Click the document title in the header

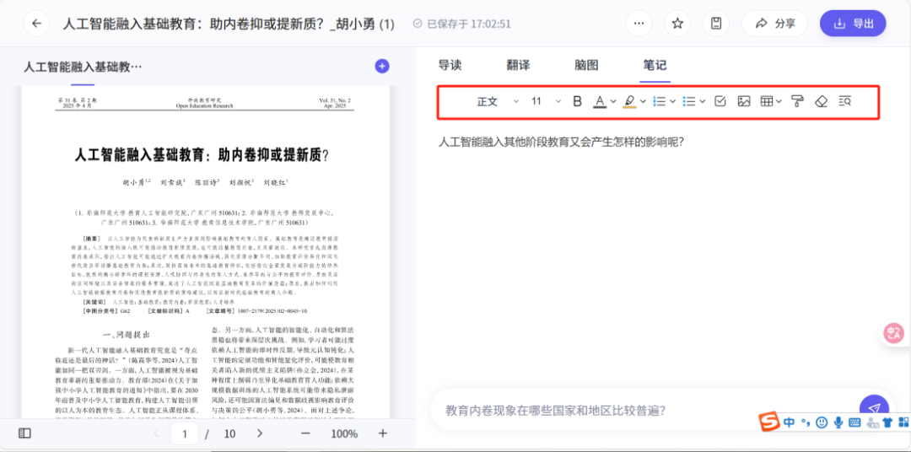229,24
